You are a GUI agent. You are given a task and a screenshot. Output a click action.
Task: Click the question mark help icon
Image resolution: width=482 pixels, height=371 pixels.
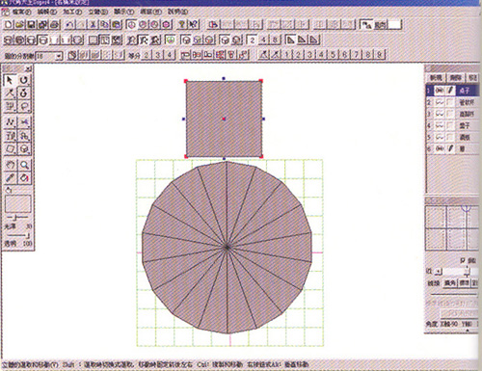[x=181, y=24]
